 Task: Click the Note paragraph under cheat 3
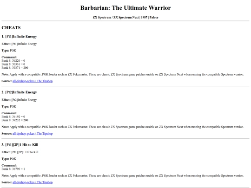pos(123,175)
